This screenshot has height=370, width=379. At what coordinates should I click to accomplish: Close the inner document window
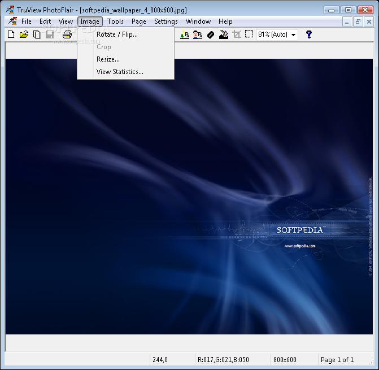369,22
